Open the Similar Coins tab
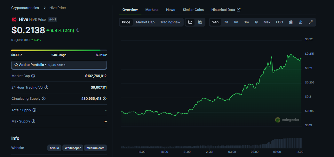Screen dimensions: 334x157 pos(193,10)
